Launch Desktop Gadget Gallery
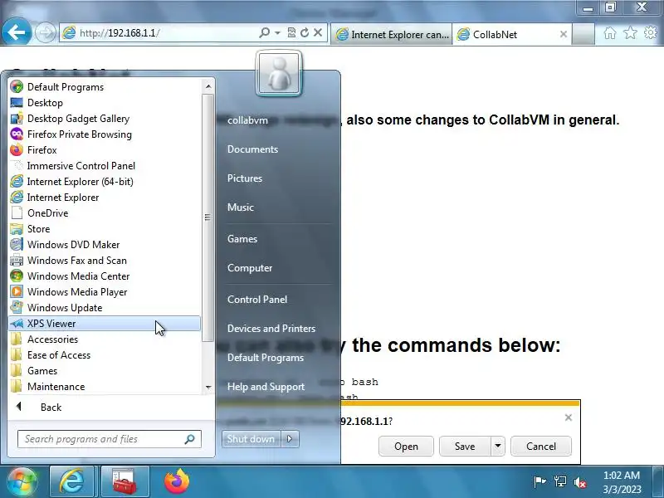This screenshot has height=498, width=664. (x=104, y=119)
